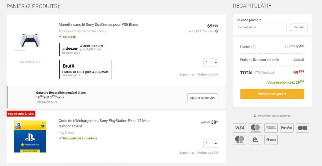Click the Mastercard payment icon
Viewport: 322px width, 166px height.
[255, 128]
